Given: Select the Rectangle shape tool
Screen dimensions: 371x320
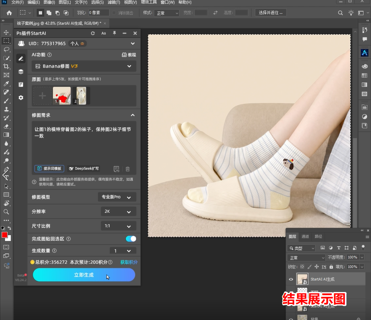Looking at the screenshot, I should (x=6, y=195).
